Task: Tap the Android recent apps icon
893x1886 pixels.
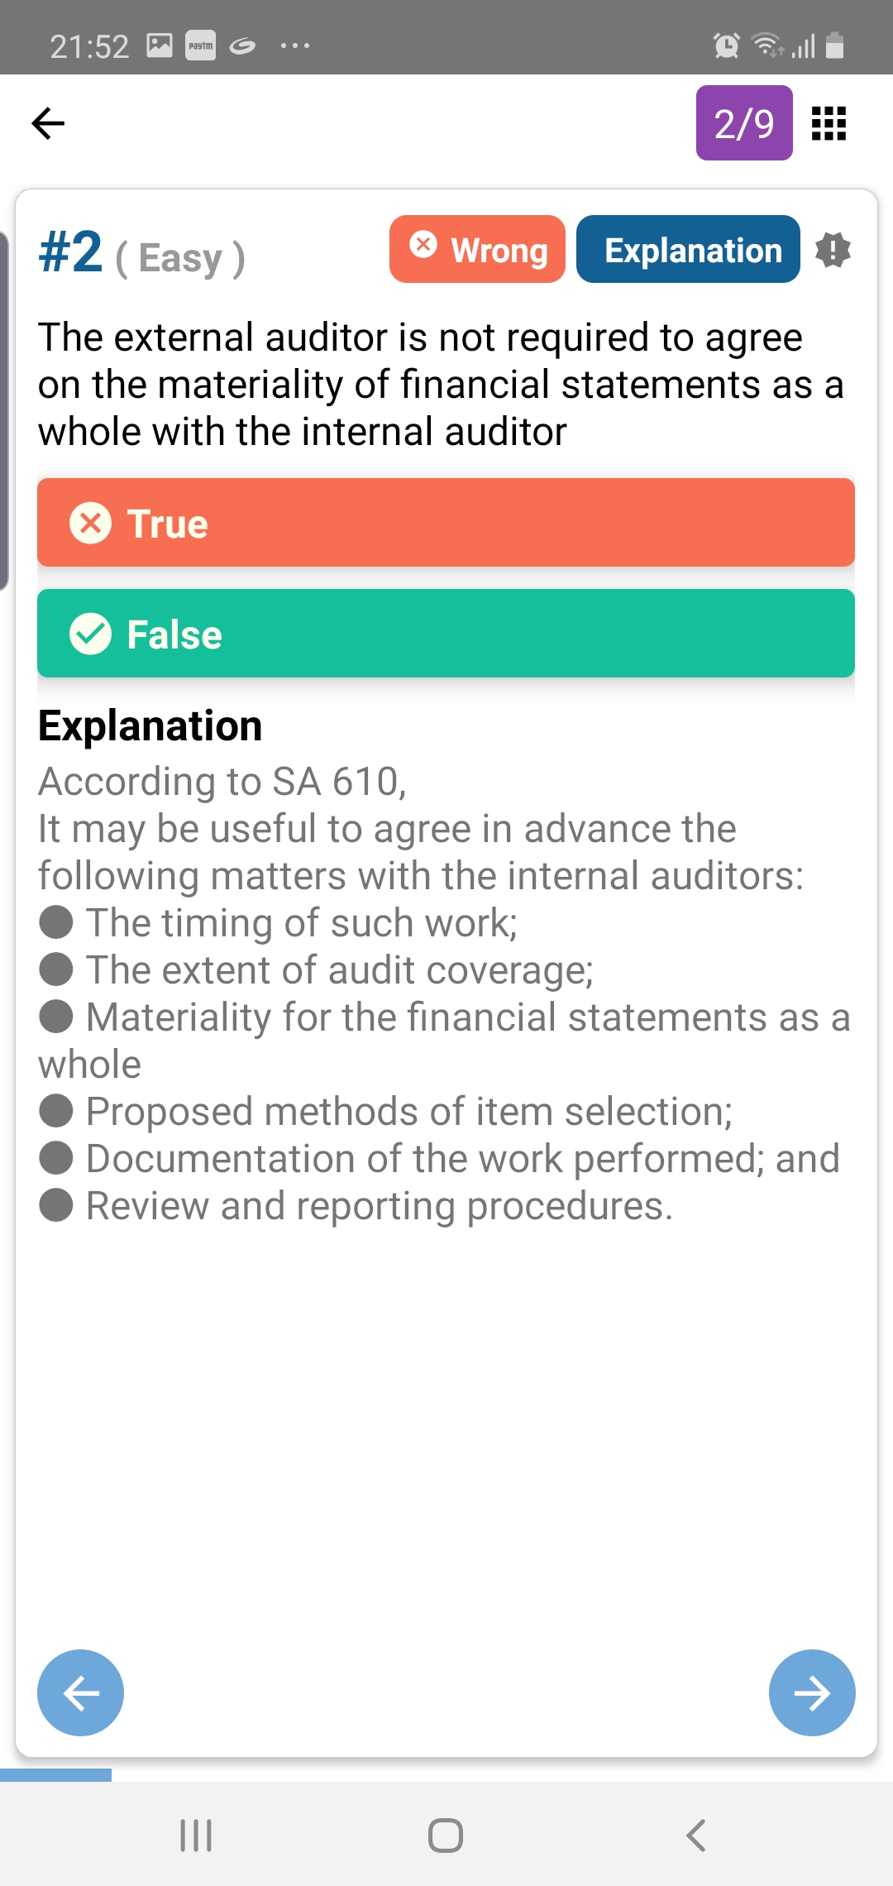Action: pos(196,1835)
